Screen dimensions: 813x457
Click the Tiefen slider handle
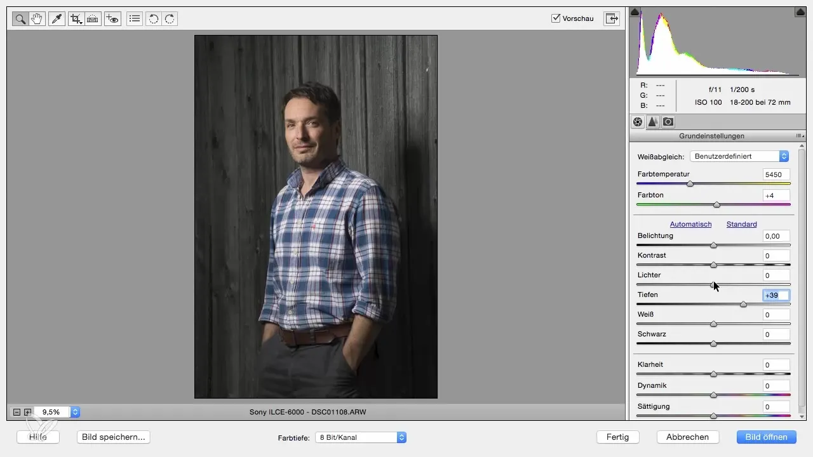click(743, 305)
